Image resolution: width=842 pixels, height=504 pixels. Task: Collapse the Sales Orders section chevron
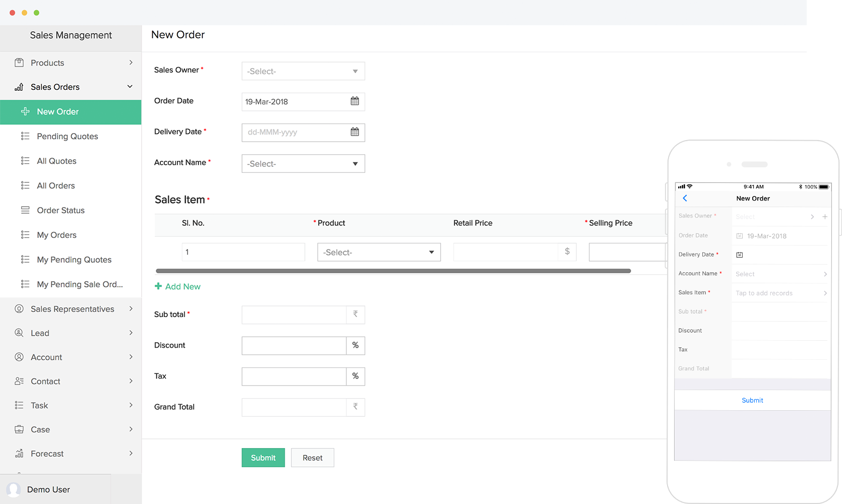pyautogui.click(x=130, y=87)
